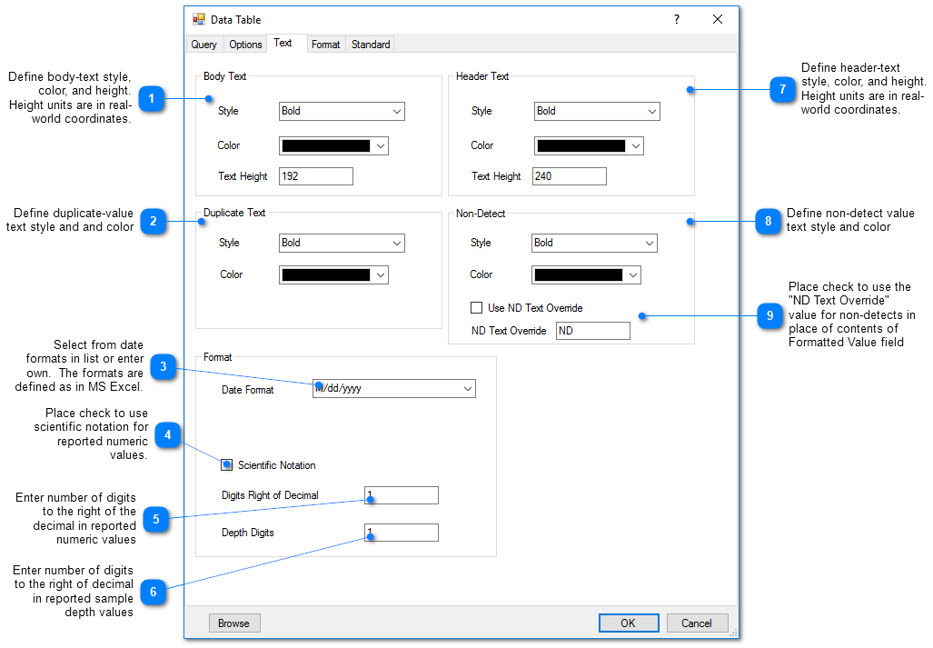Click the Help question mark
This screenshot has height=648, width=933.
coord(676,19)
